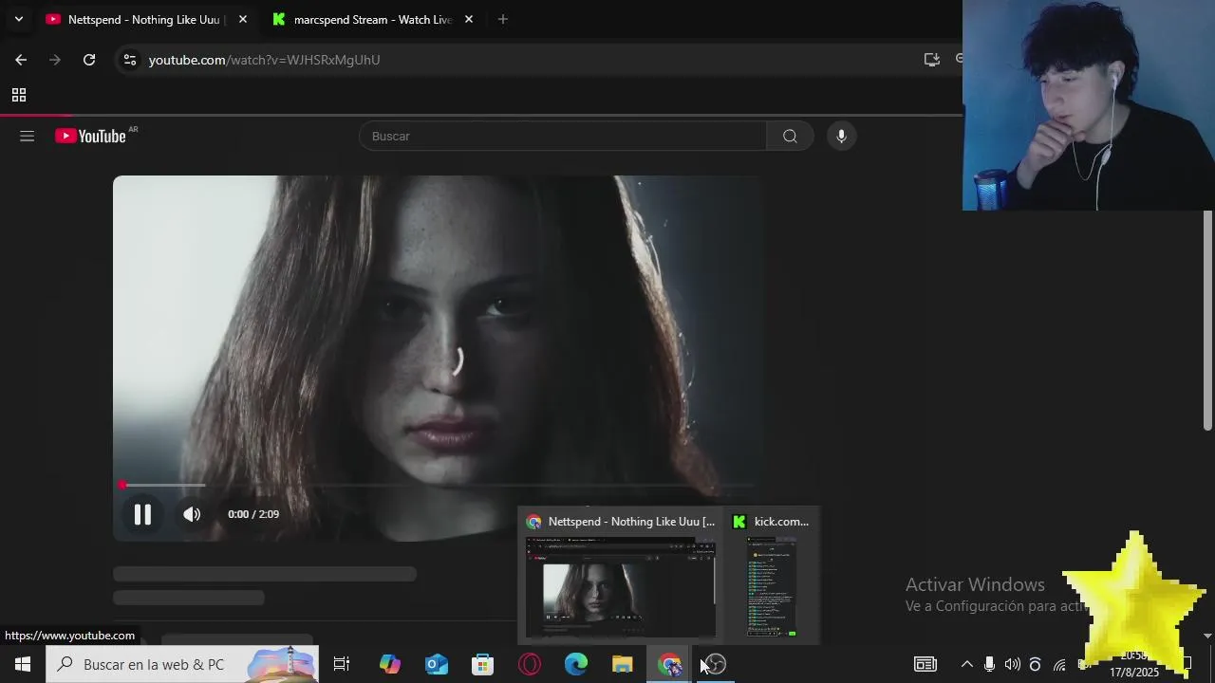Launch Opera browser from taskbar
Screen dimensions: 1215x683
[x=530, y=664]
